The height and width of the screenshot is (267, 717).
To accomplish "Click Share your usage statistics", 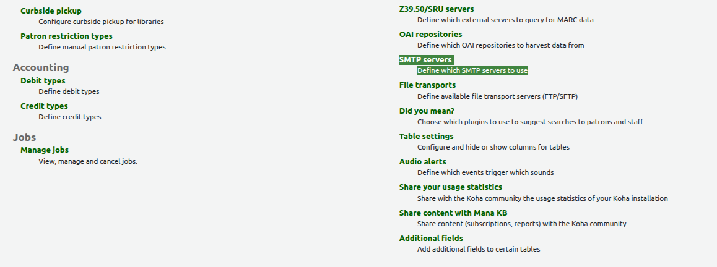I will [450, 187].
